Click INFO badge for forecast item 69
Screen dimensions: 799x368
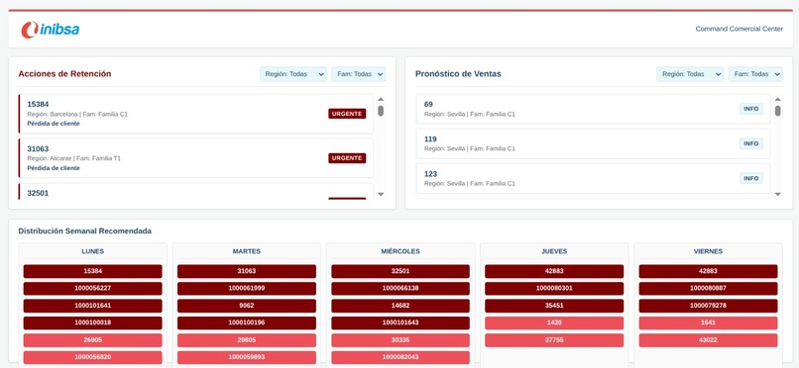[x=751, y=109]
